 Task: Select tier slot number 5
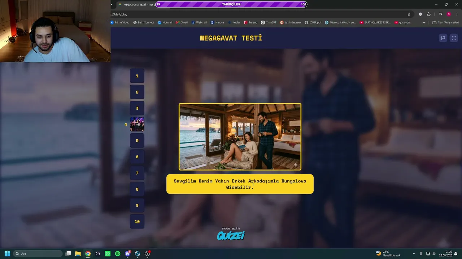point(137,141)
